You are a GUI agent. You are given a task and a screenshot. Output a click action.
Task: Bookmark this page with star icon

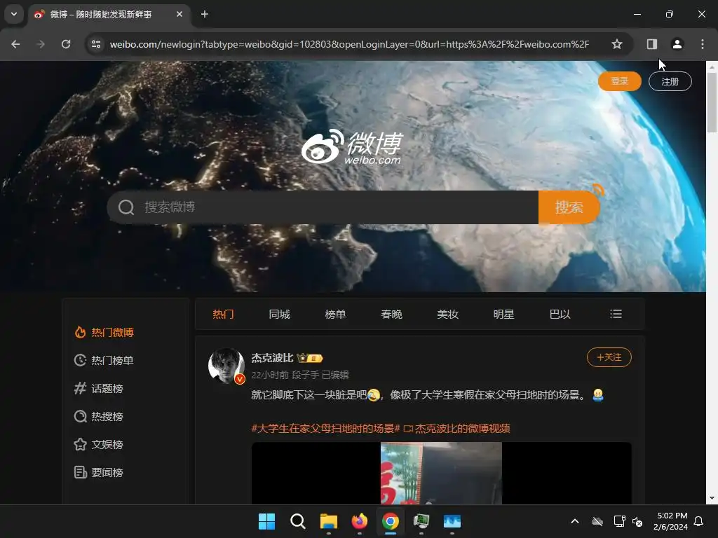617,44
